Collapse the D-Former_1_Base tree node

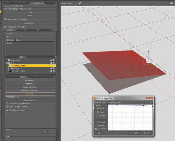pyautogui.click(x=8, y=66)
